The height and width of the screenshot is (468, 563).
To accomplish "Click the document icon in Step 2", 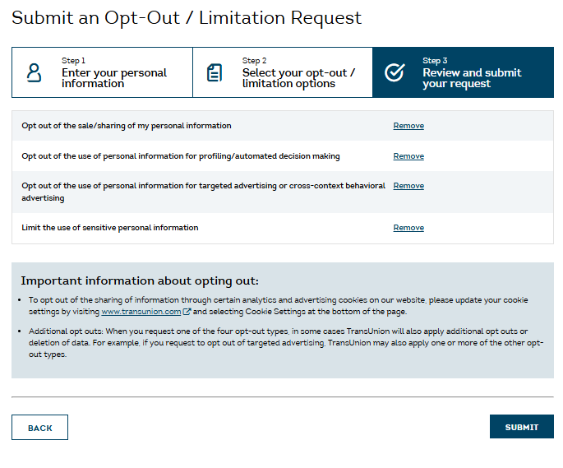I will click(x=215, y=72).
